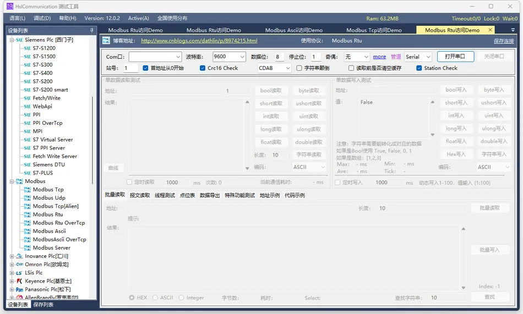
Task: Click the 打开串口 button
Action: coord(455,57)
